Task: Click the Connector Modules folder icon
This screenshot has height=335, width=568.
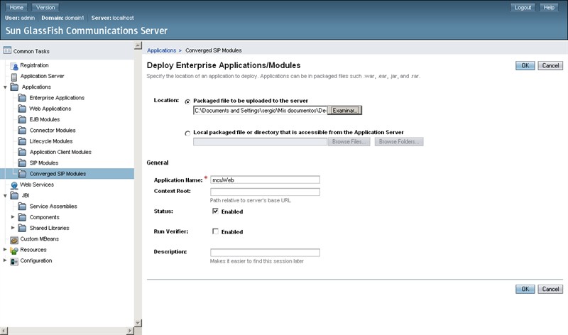Action: (x=22, y=131)
